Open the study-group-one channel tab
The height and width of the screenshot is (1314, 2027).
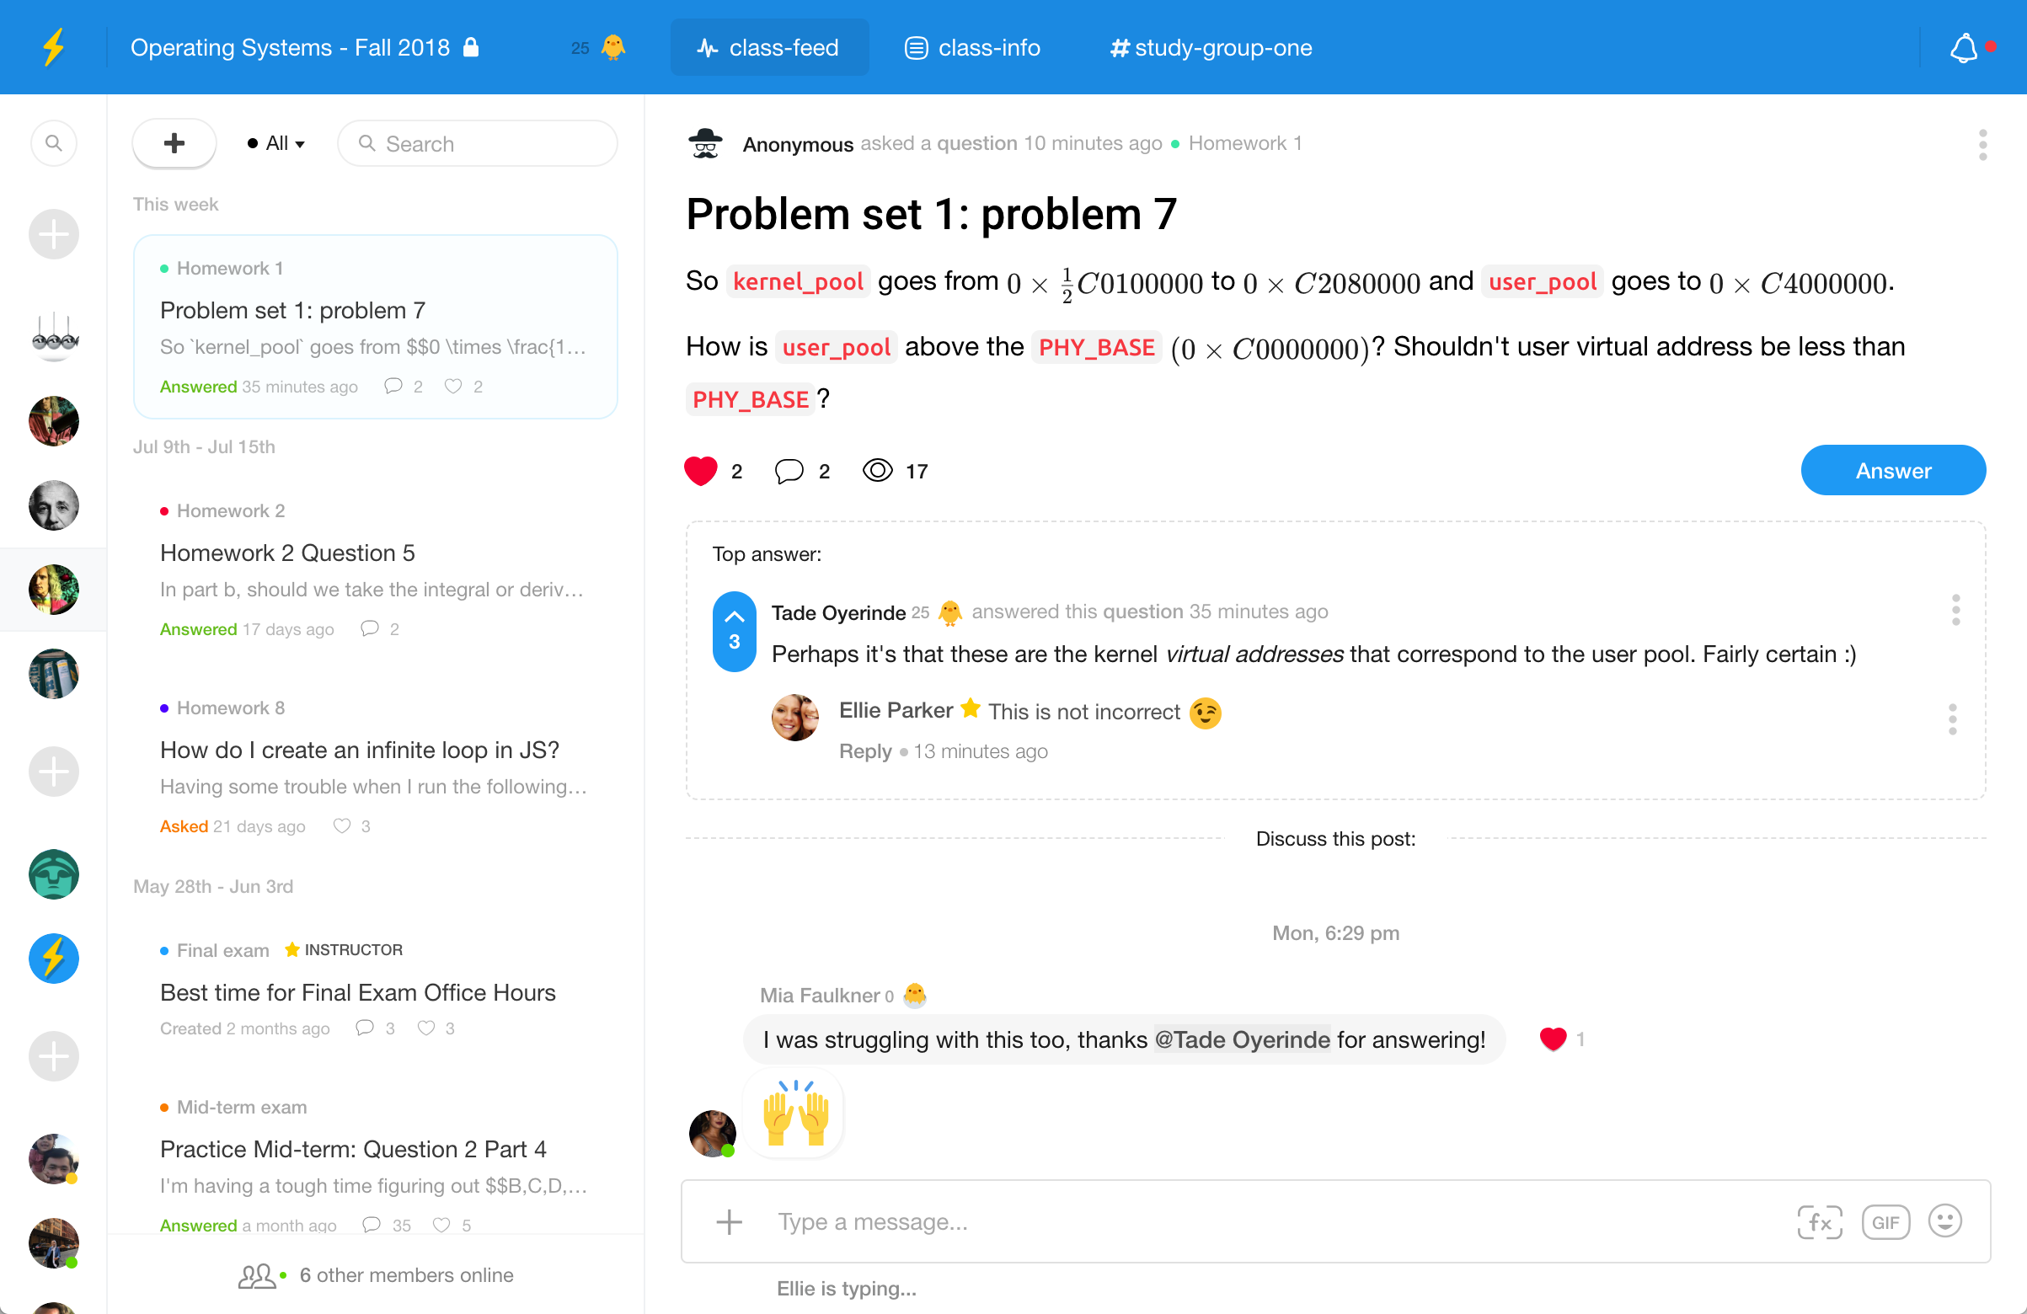pyautogui.click(x=1211, y=48)
